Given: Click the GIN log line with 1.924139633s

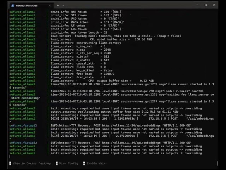Looking at the screenshot, I should pyautogui.click(x=132, y=119).
